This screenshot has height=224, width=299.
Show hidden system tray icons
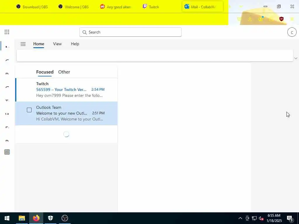(240, 218)
